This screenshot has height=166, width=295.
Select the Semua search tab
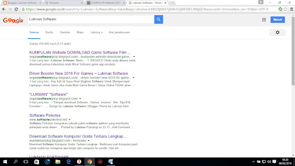pyautogui.click(x=34, y=32)
